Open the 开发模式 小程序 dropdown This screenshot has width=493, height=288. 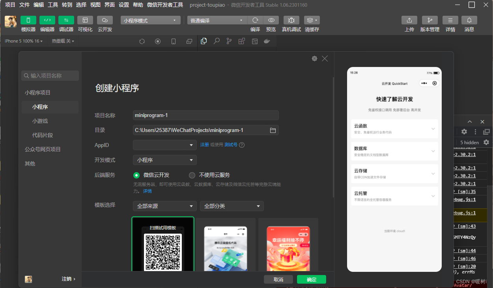click(165, 160)
